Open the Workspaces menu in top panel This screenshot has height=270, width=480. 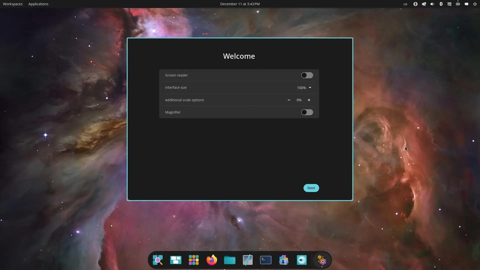tap(13, 4)
